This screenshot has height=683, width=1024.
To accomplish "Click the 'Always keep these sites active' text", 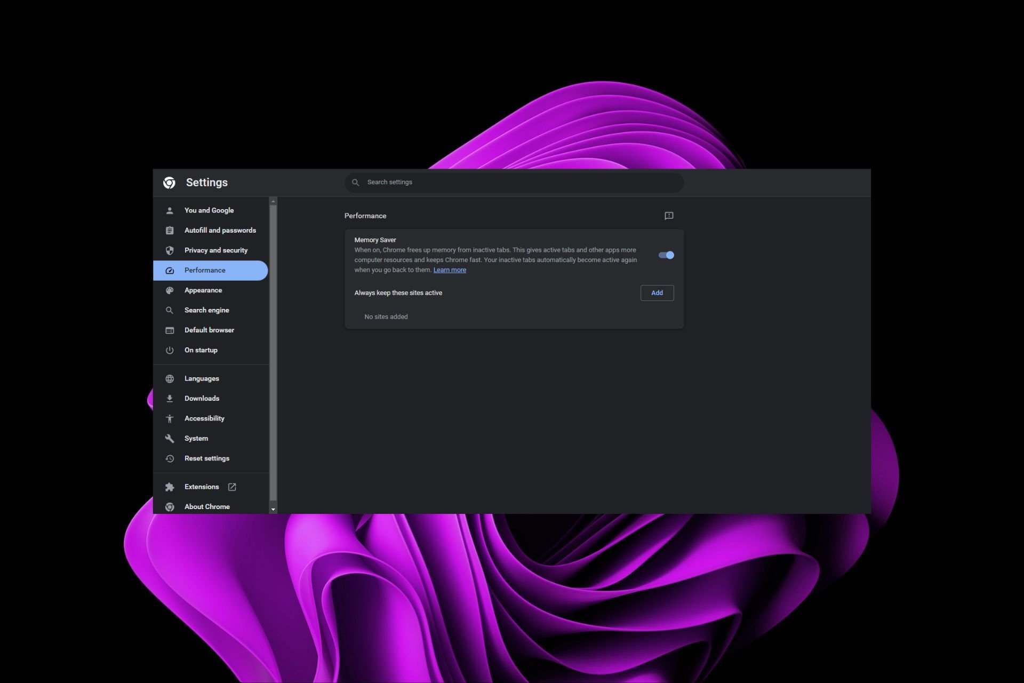I will [398, 293].
